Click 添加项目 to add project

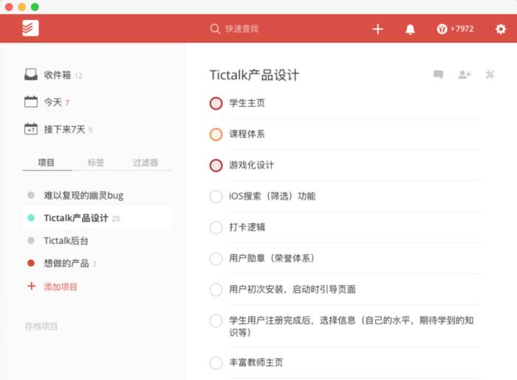point(60,286)
